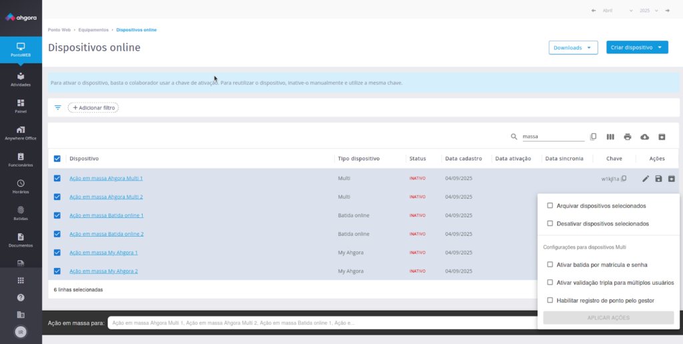Click the print icon above the table
The height and width of the screenshot is (344, 683).
click(627, 137)
